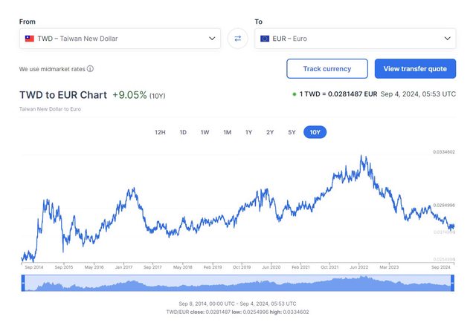The width and height of the screenshot is (476, 334).
Task: Show the 2Y chart range
Action: coord(270,132)
